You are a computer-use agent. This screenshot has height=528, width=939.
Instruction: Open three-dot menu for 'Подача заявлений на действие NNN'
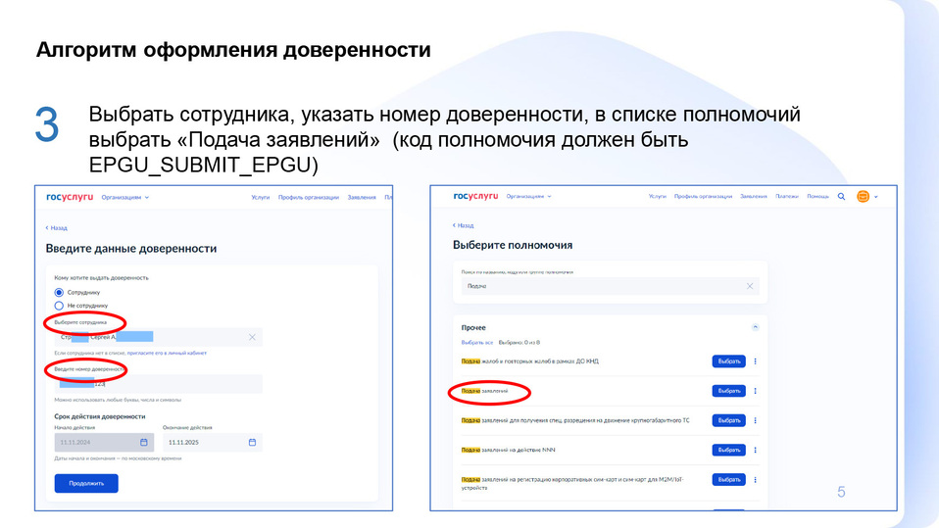(x=755, y=451)
